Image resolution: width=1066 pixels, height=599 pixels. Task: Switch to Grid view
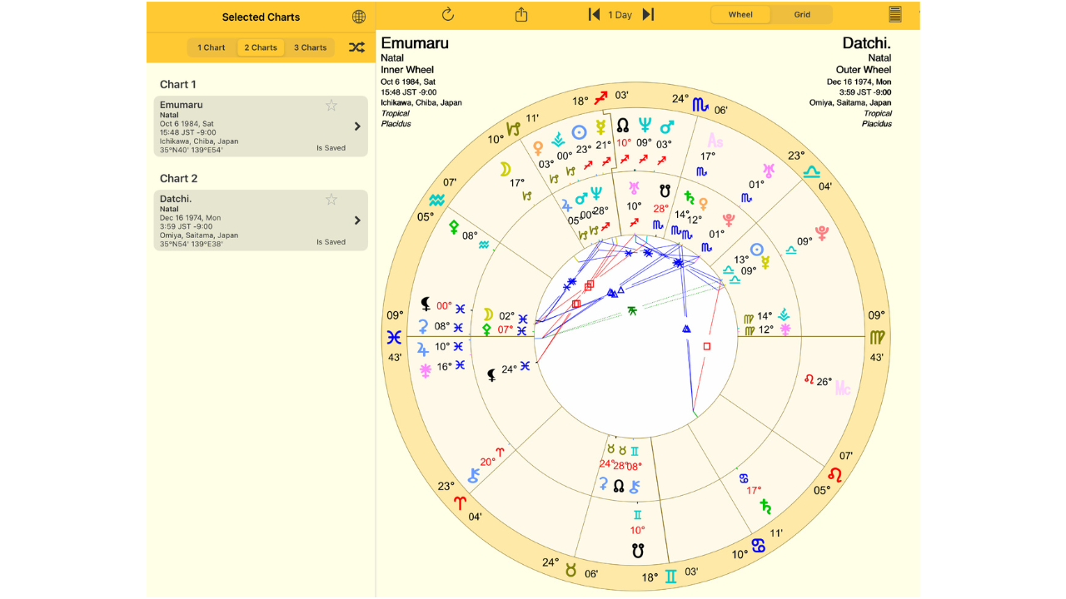tap(802, 14)
